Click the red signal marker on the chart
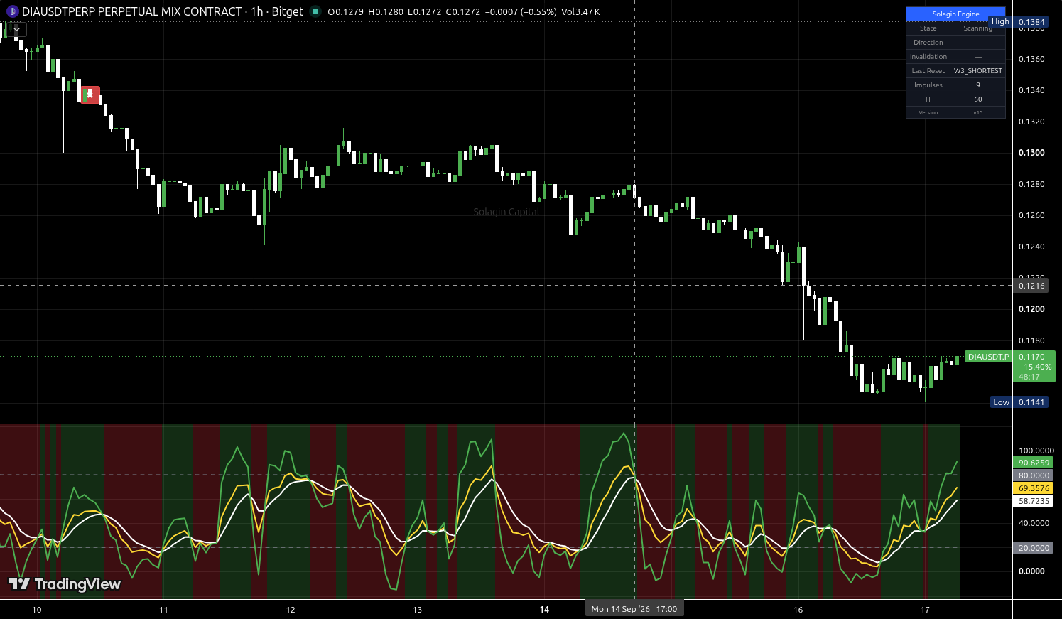This screenshot has width=1062, height=619. (90, 95)
